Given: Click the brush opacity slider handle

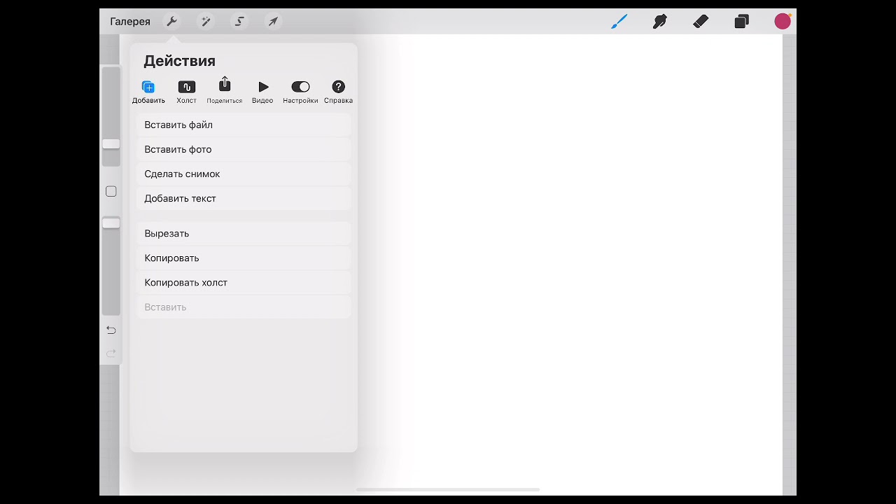Looking at the screenshot, I should coord(111,223).
